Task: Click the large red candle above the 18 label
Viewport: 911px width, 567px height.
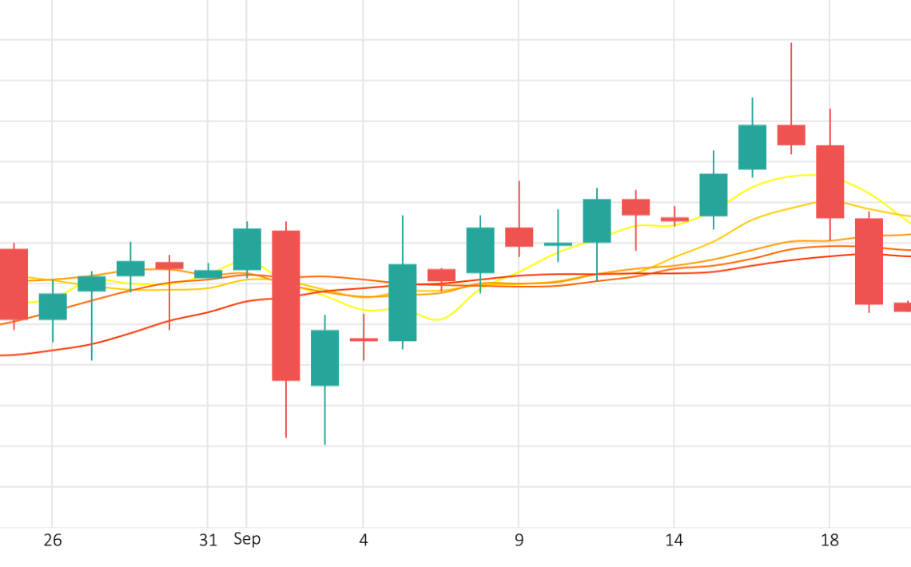Action: click(830, 181)
